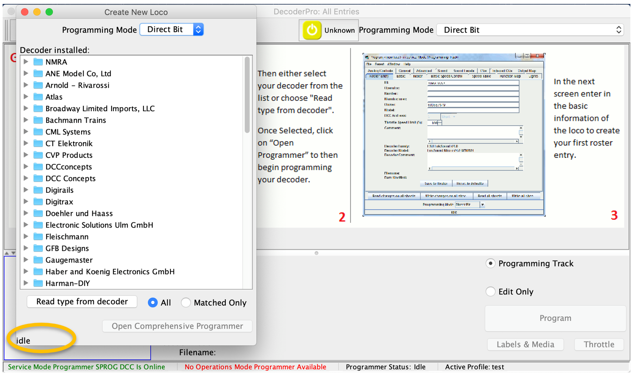Select the Atlas tree row label
Screen dimensions: 633x375
[54, 97]
